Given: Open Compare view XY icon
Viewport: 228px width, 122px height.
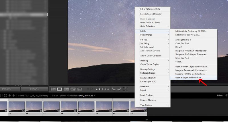Looking at the screenshot, I should tap(66, 89).
